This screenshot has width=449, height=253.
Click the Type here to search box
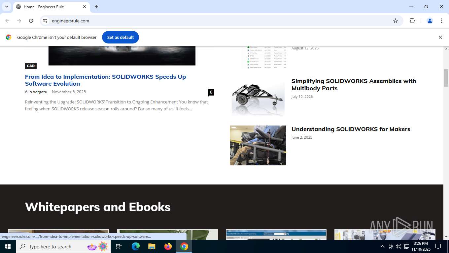click(x=63, y=246)
